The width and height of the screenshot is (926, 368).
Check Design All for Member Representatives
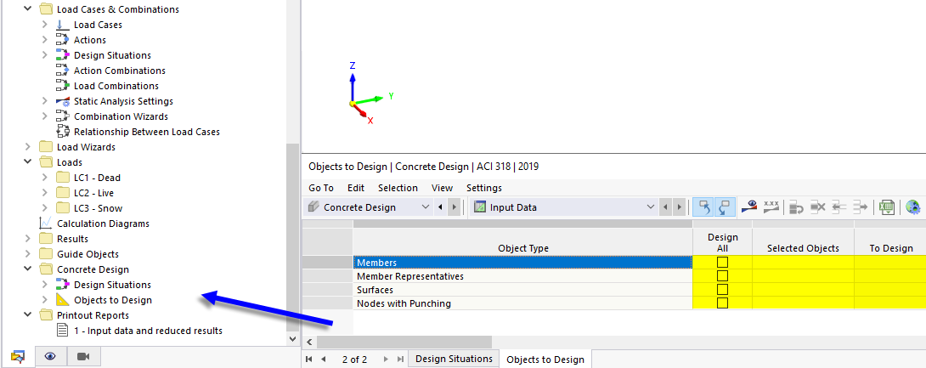[723, 276]
